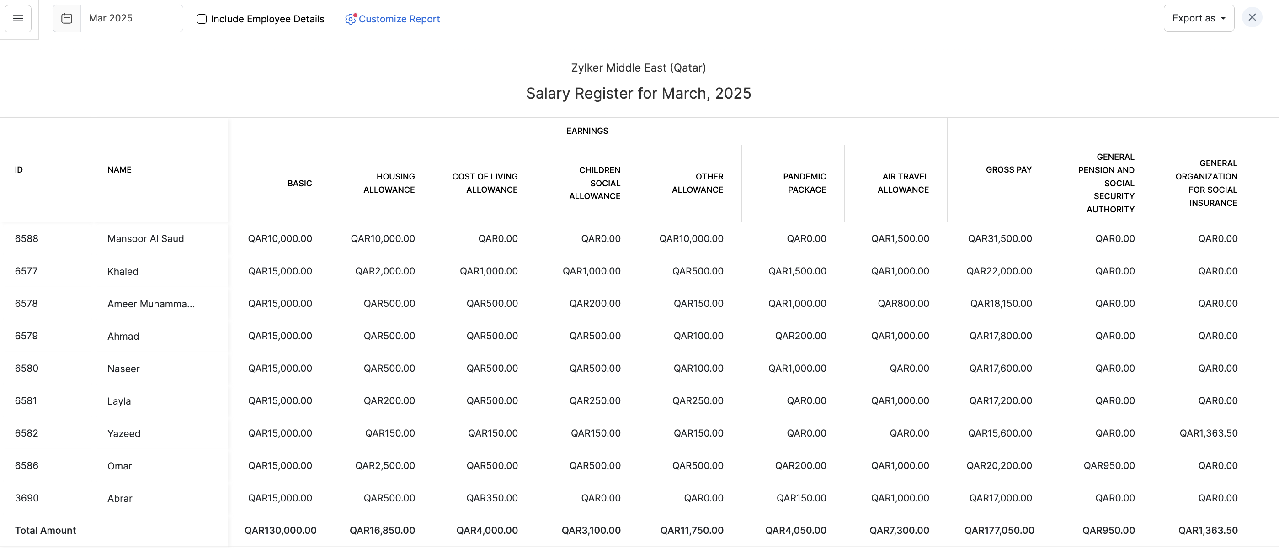Select employee name Mansoor Al Saud
The image size is (1279, 548).
point(145,238)
